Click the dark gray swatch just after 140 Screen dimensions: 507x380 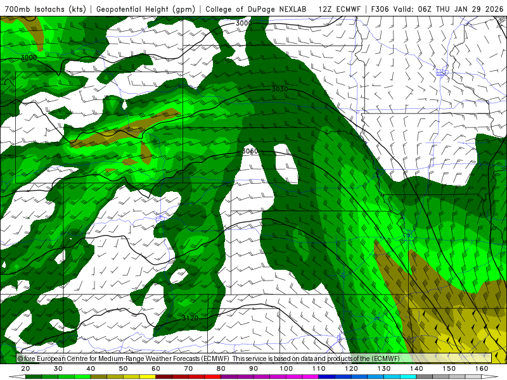(425, 377)
